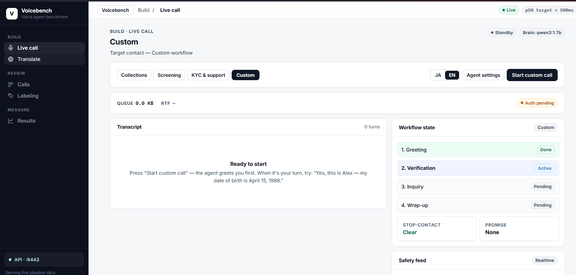Click the Auth pending badge
The height and width of the screenshot is (275, 576).
pos(537,103)
